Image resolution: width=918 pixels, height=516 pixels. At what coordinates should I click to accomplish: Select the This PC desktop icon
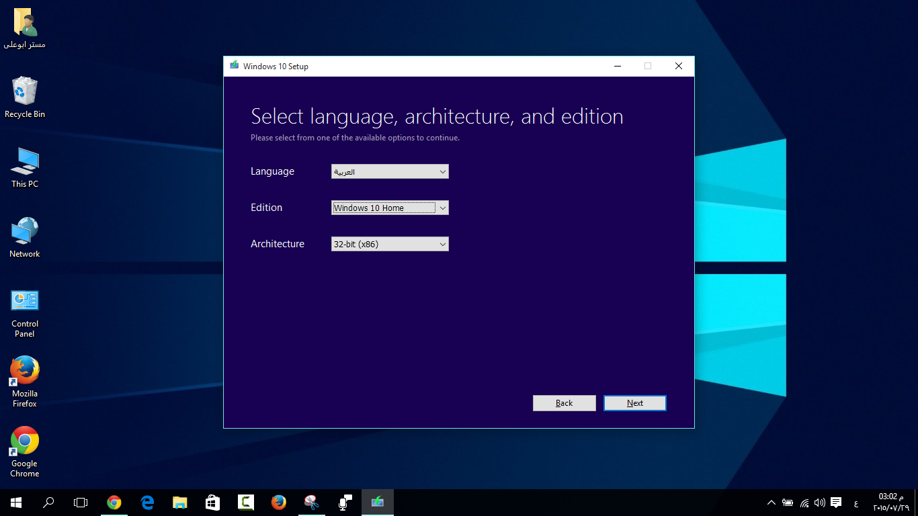pyautogui.click(x=25, y=167)
